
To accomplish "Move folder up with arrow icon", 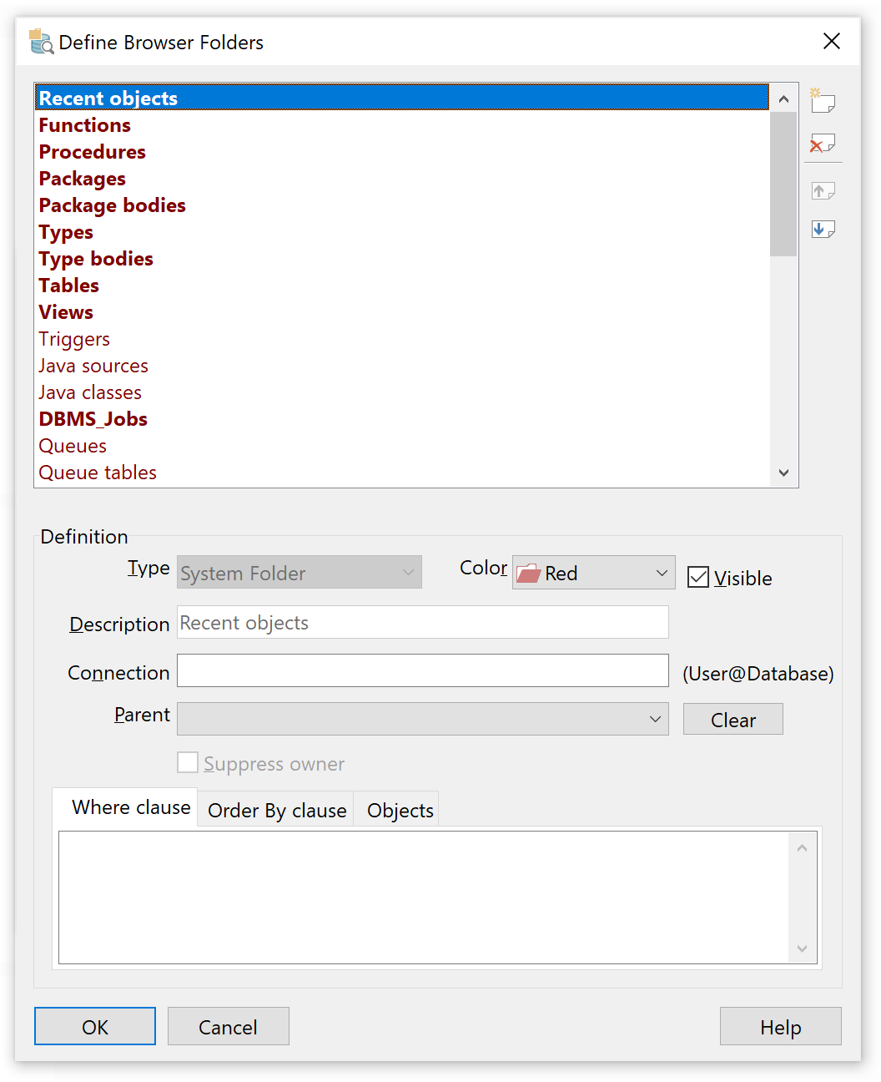I will tap(823, 190).
